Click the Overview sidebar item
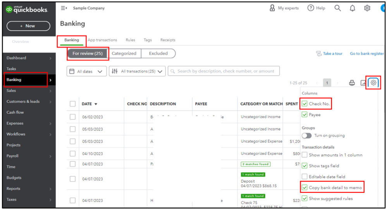 [x=21, y=42]
